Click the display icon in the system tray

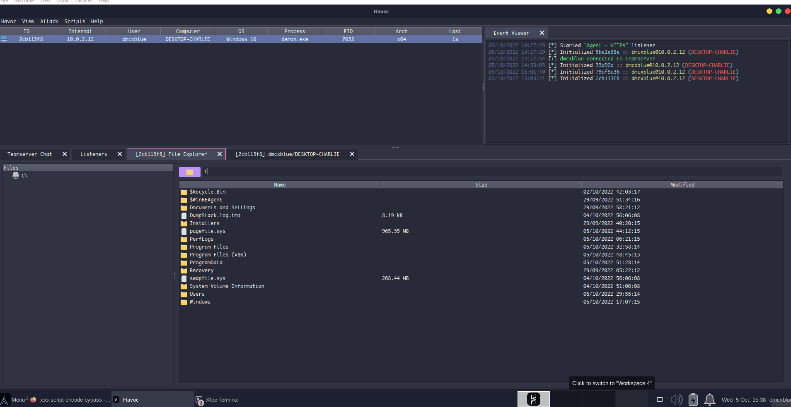click(660, 400)
